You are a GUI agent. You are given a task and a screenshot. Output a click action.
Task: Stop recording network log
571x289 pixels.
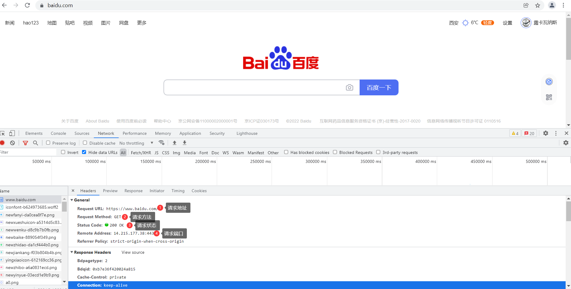(x=2, y=143)
